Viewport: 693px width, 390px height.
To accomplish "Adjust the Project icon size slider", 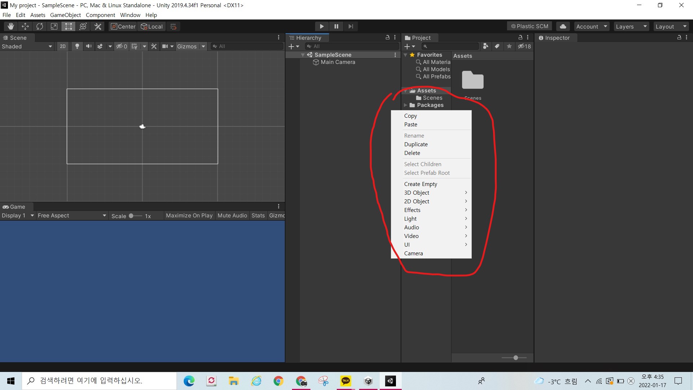I will coord(515,357).
